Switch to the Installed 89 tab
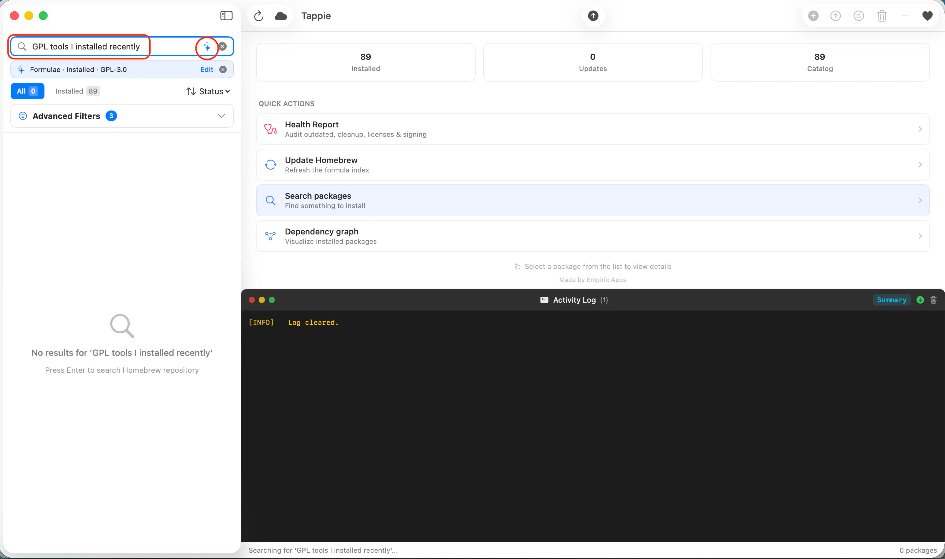 tap(78, 91)
